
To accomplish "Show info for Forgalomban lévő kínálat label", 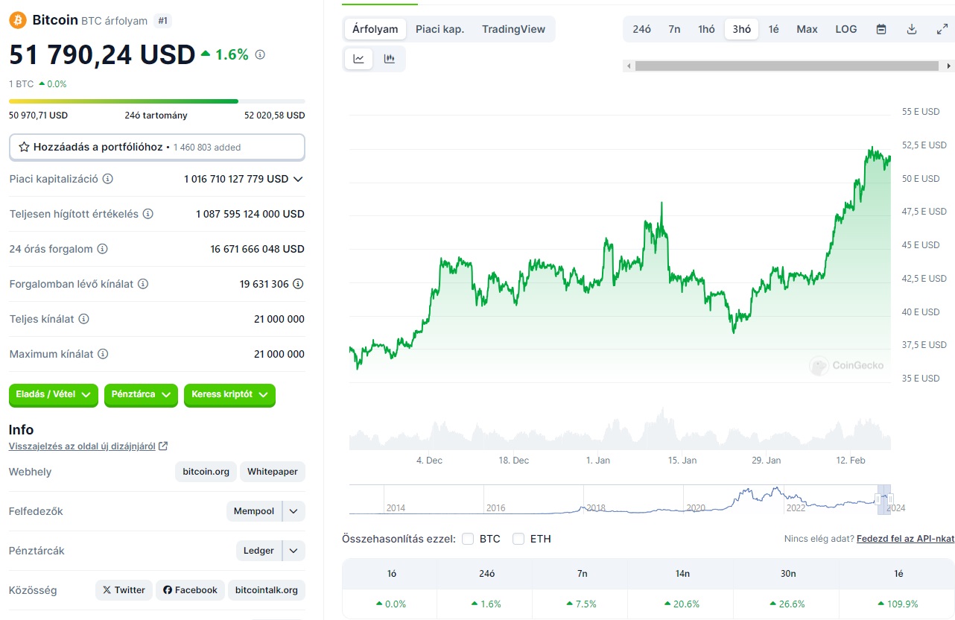I will pyautogui.click(x=143, y=284).
